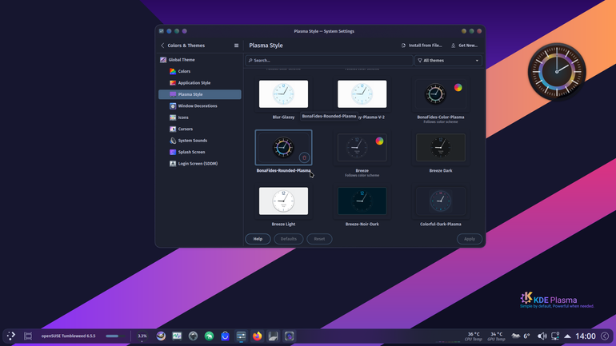Viewport: 616px width, 346px height.
Task: Open the Window Decorations section
Action: pos(199,106)
